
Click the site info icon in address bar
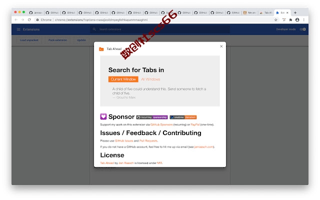coord(37,20)
